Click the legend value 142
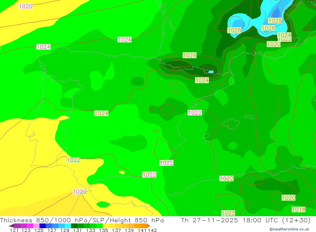 (153, 230)
